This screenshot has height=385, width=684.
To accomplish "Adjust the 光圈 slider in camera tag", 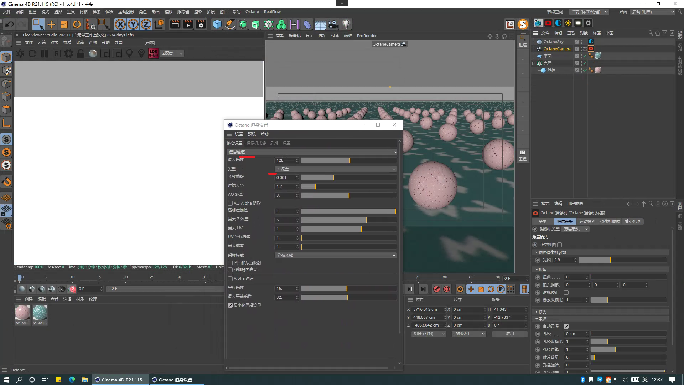I will [x=622, y=260].
